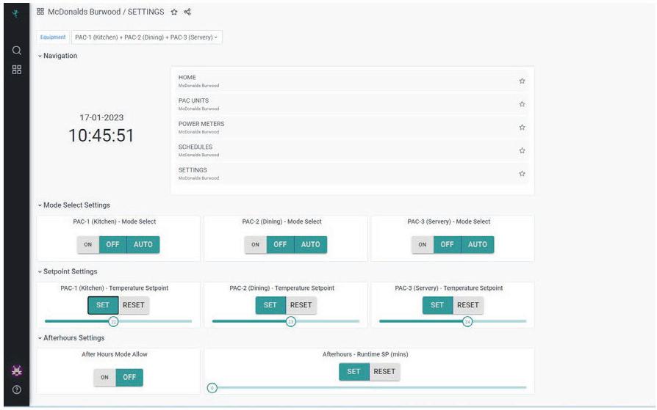
Task: Star the SCHEDULES dashboard entry
Action: coord(522,150)
